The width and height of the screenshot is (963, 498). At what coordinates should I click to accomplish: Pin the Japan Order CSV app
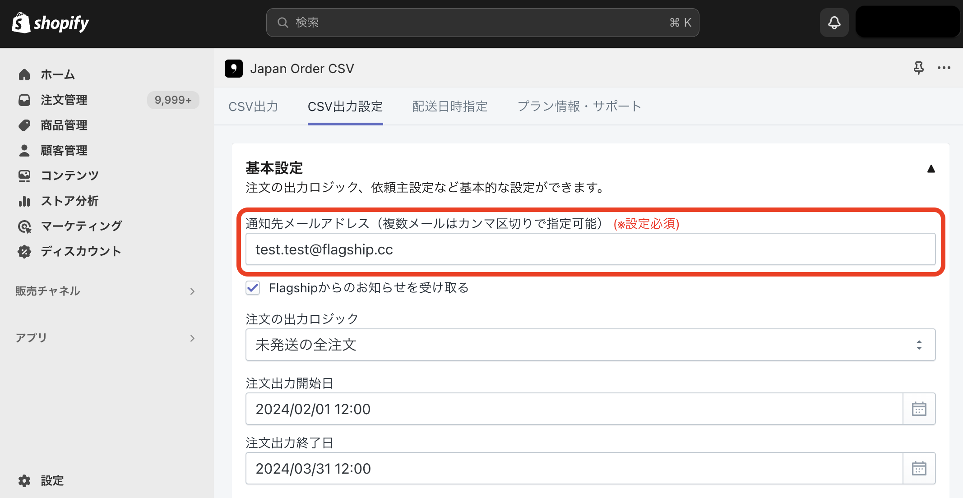click(x=918, y=68)
